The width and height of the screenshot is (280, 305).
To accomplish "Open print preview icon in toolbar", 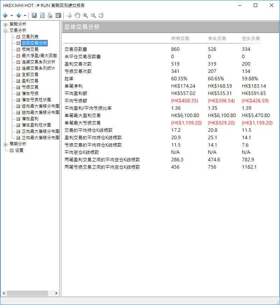I will pos(42,15).
